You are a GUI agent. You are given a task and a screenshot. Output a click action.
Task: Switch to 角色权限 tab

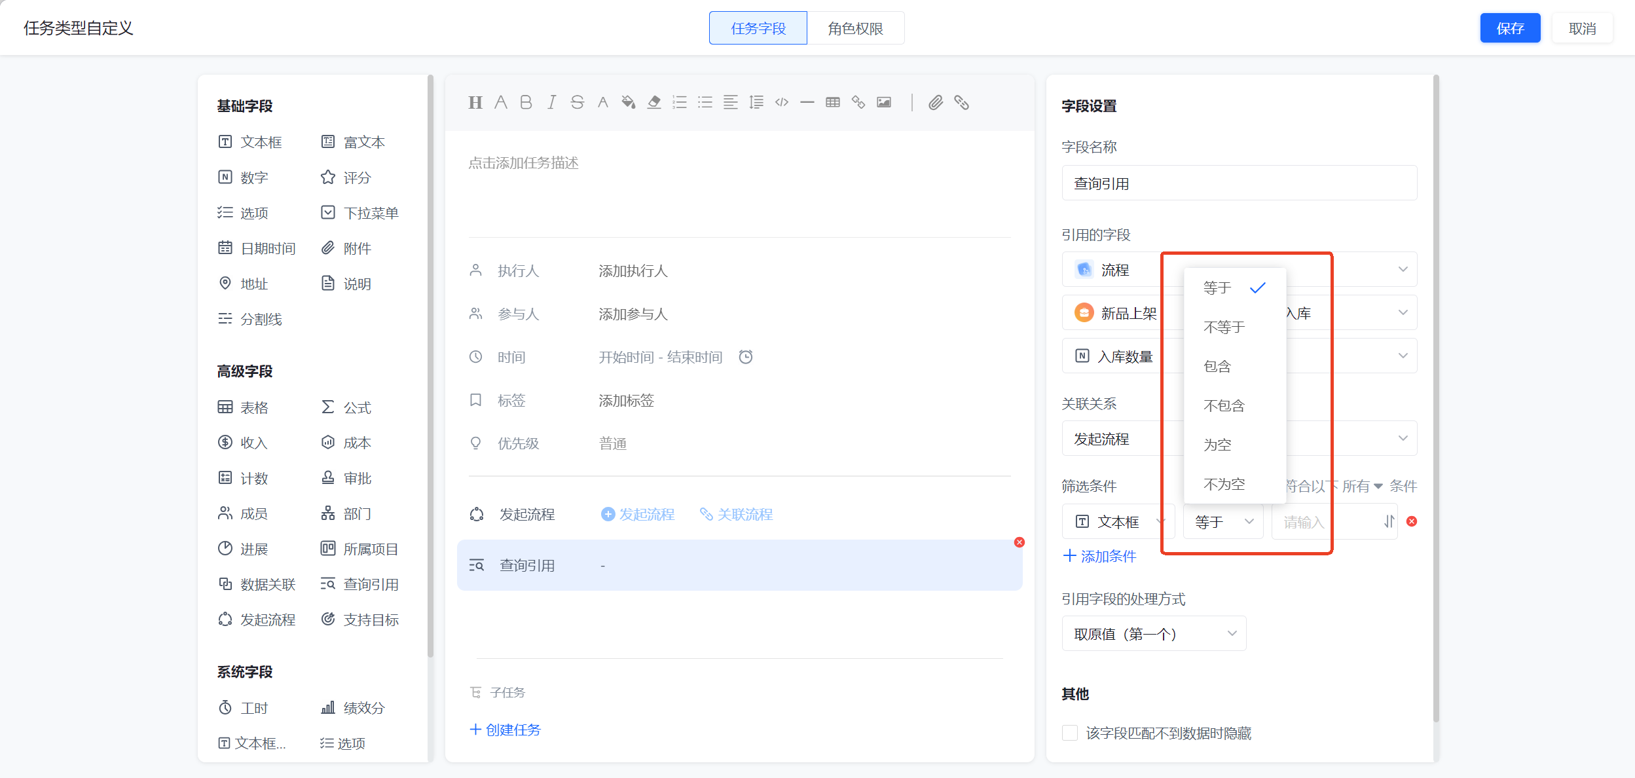[855, 28]
